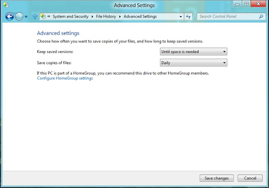Image resolution: width=269 pixels, height=188 pixels.
Task: Navigate to File History breadcrumb
Action: 106,16
